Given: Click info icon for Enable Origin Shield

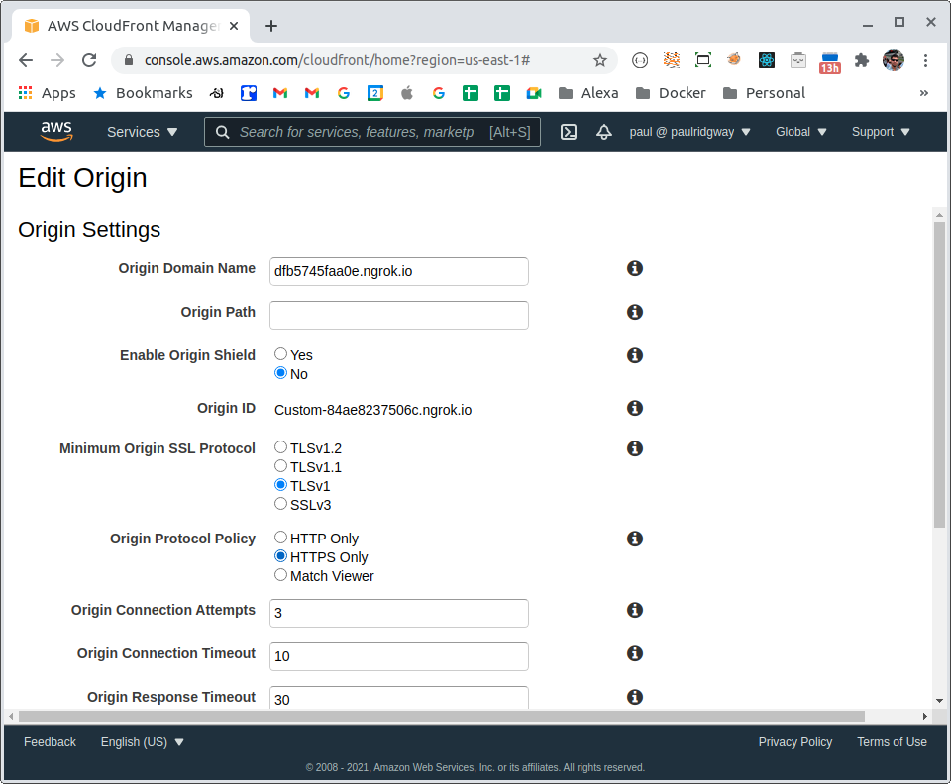Looking at the screenshot, I should coord(634,355).
